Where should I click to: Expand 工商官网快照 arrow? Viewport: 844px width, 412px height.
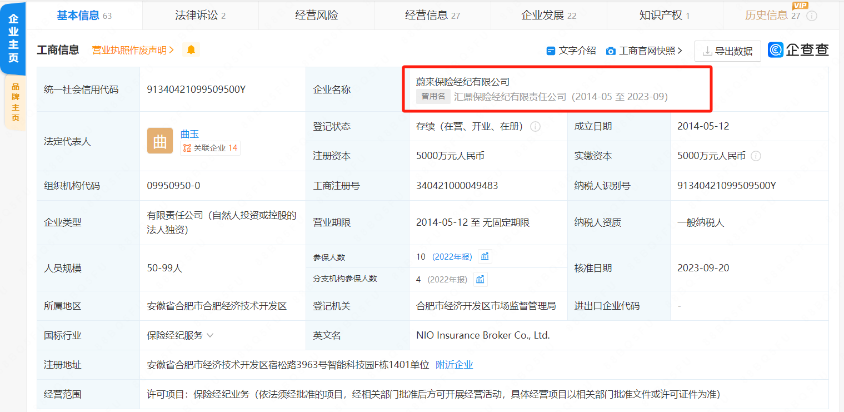click(680, 51)
